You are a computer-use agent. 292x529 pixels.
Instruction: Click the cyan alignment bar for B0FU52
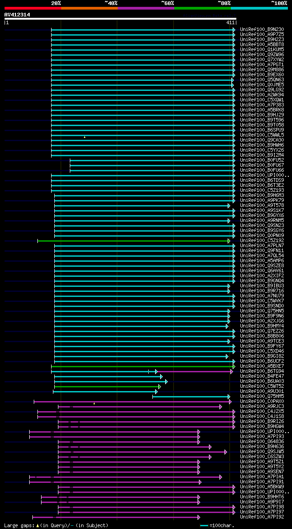tap(152, 160)
